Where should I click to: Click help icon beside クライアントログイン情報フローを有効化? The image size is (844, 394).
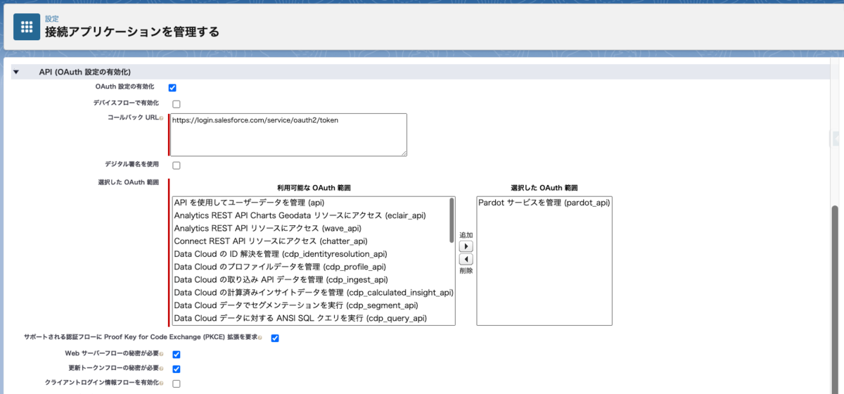[162, 383]
